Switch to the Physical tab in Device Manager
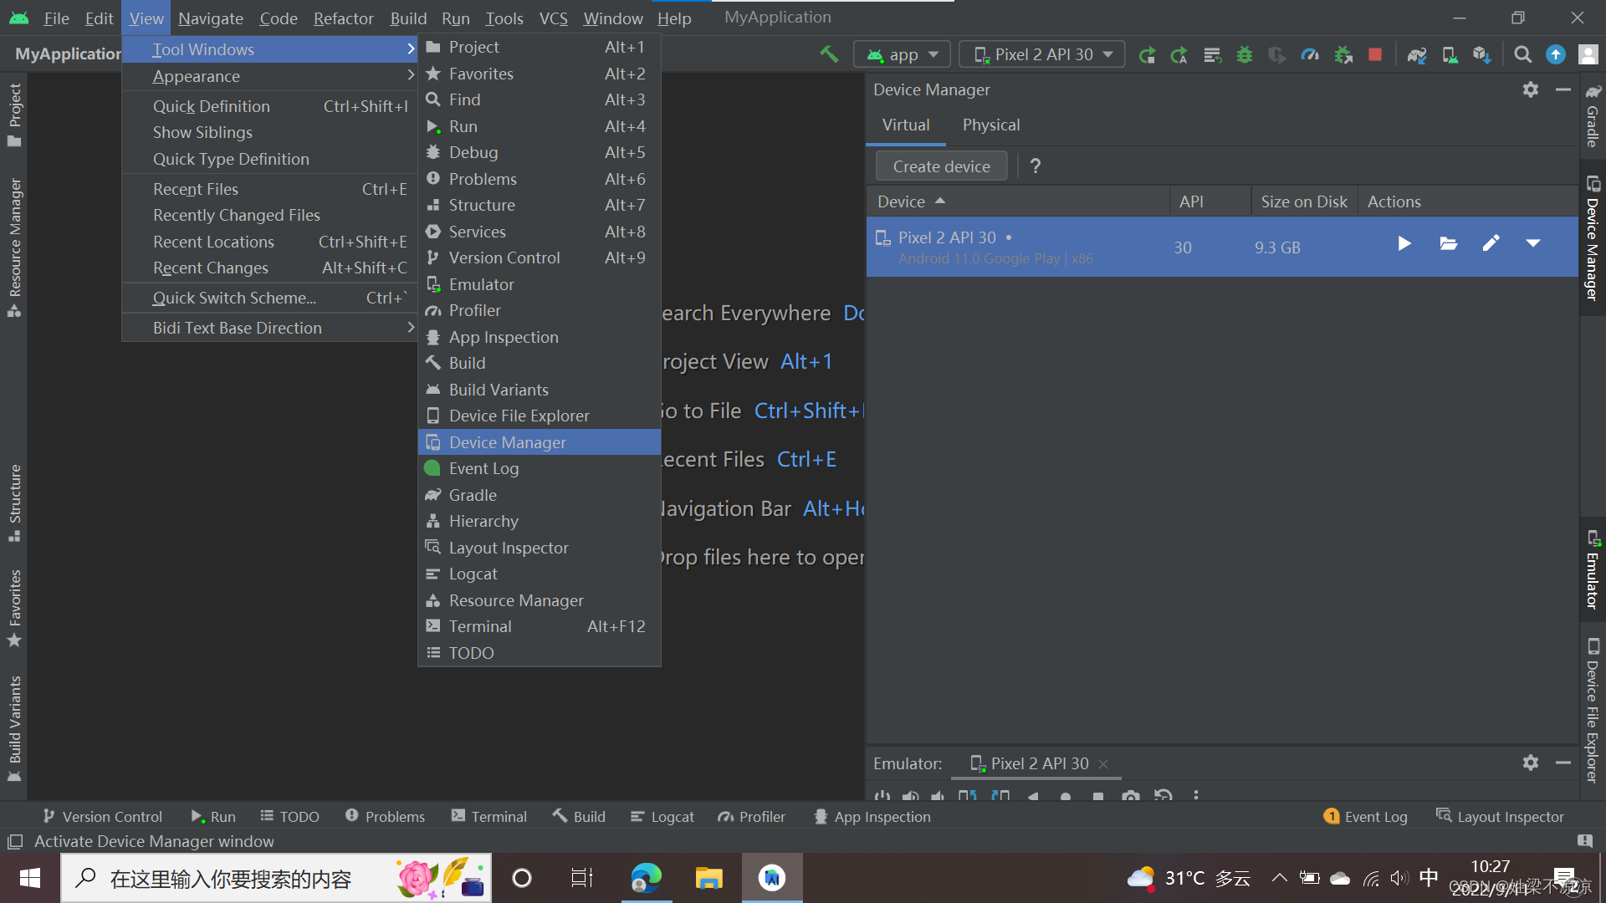Viewport: 1606px width, 903px height. point(990,124)
